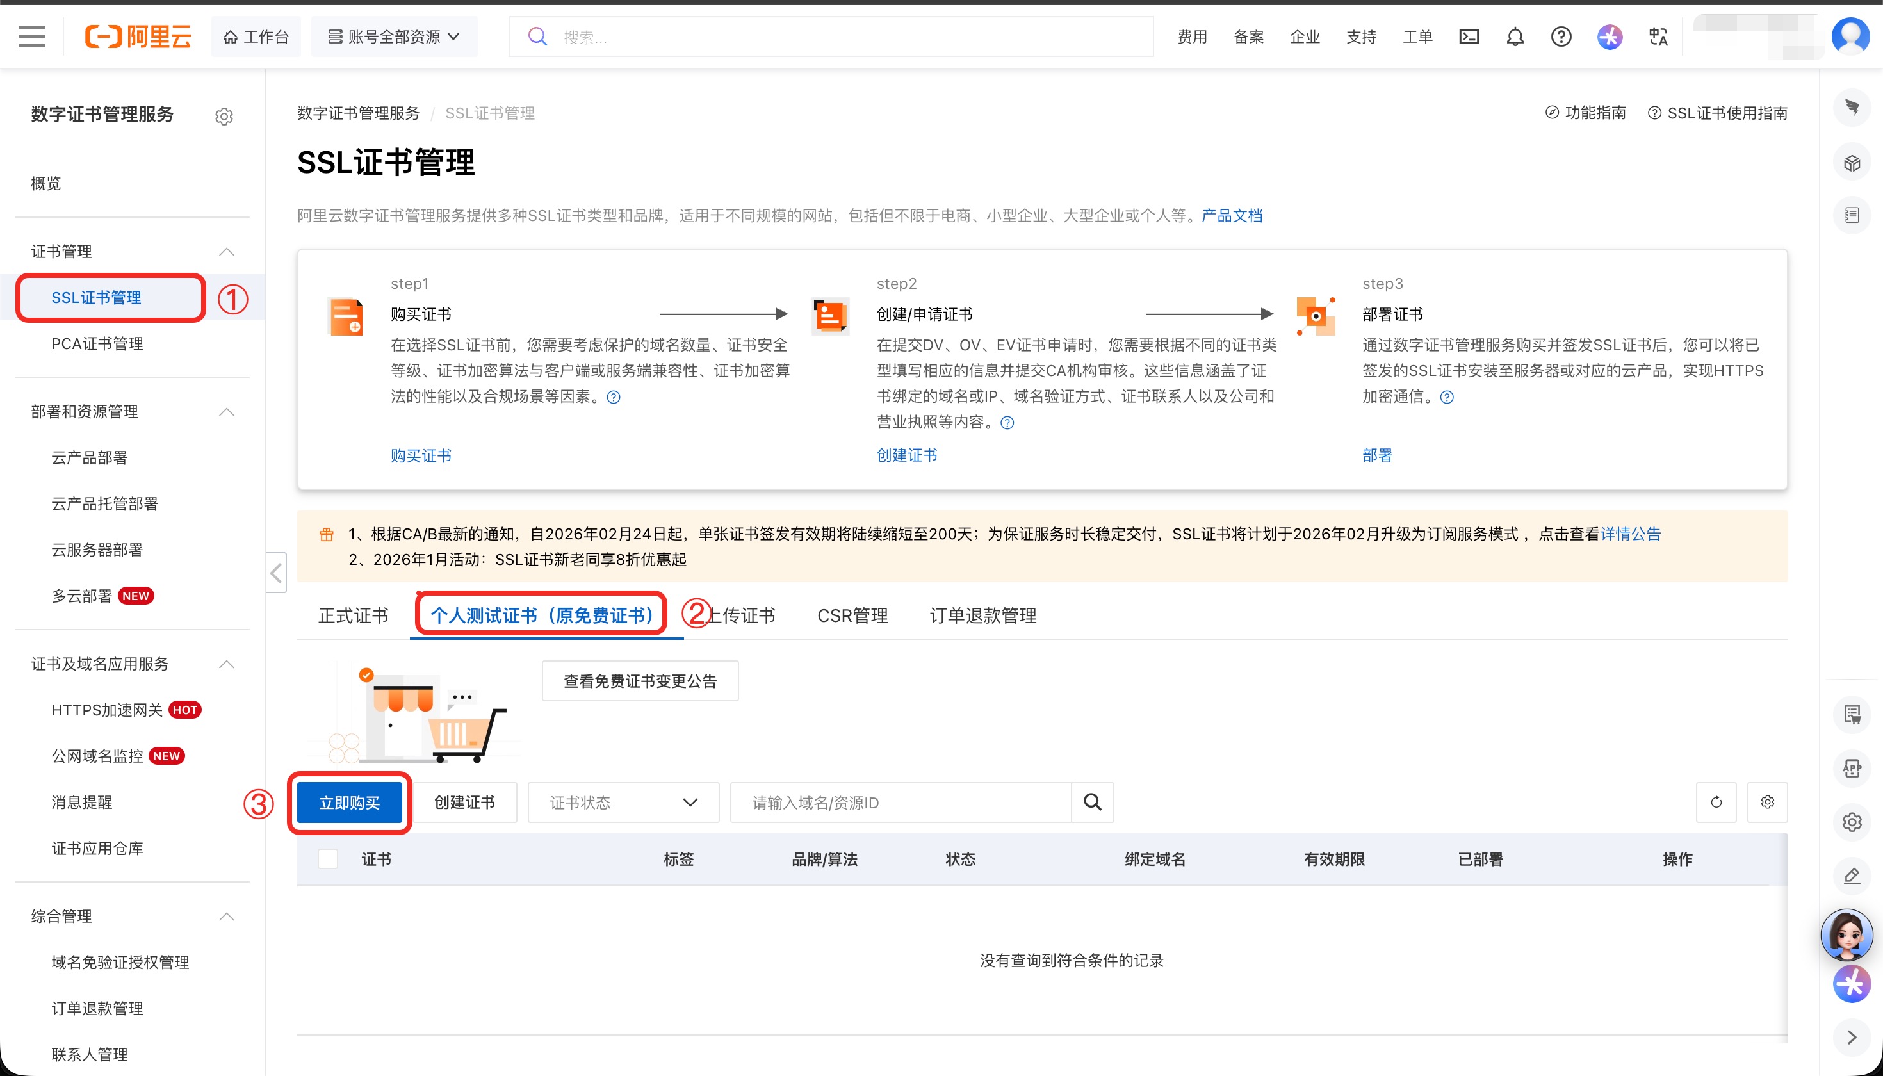Viewport: 1883px width, 1076px height.
Task: Open the CSR管理 tab
Action: [852, 615]
